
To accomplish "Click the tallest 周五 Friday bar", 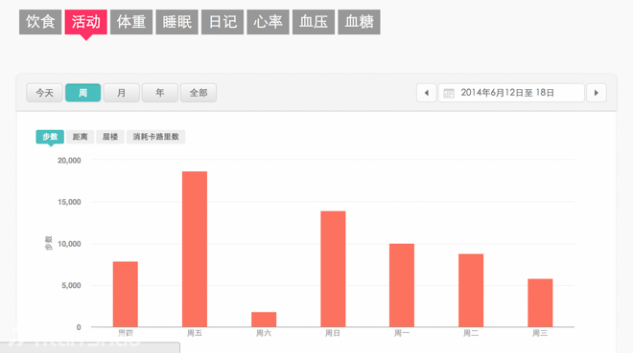I will [x=195, y=249].
